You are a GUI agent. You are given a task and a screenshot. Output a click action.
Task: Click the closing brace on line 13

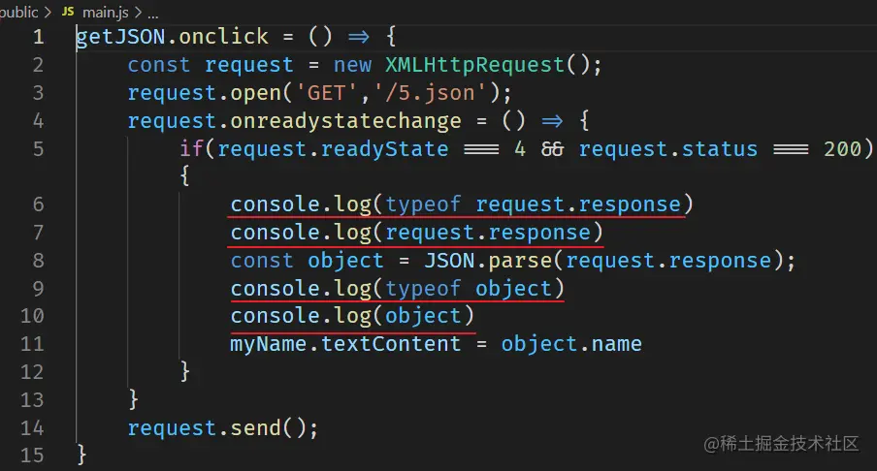tap(134, 400)
